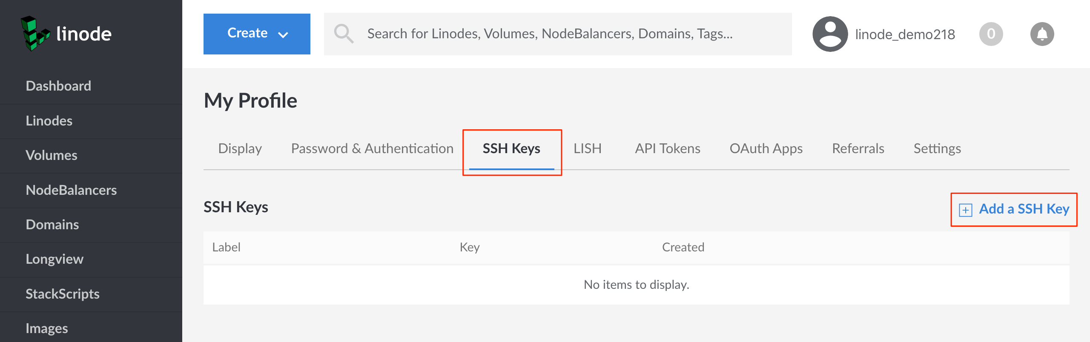The height and width of the screenshot is (342, 1090).
Task: Click the Linode logo icon
Action: [35, 34]
